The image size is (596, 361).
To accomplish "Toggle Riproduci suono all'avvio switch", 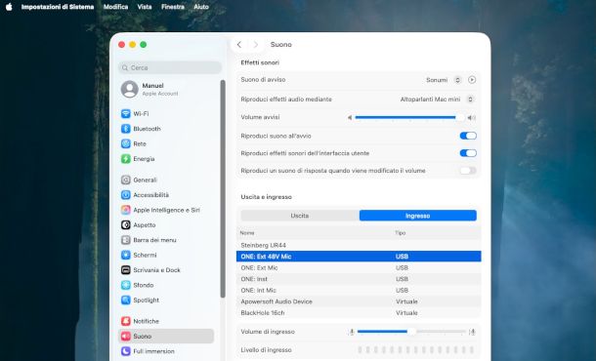I will click(x=468, y=136).
